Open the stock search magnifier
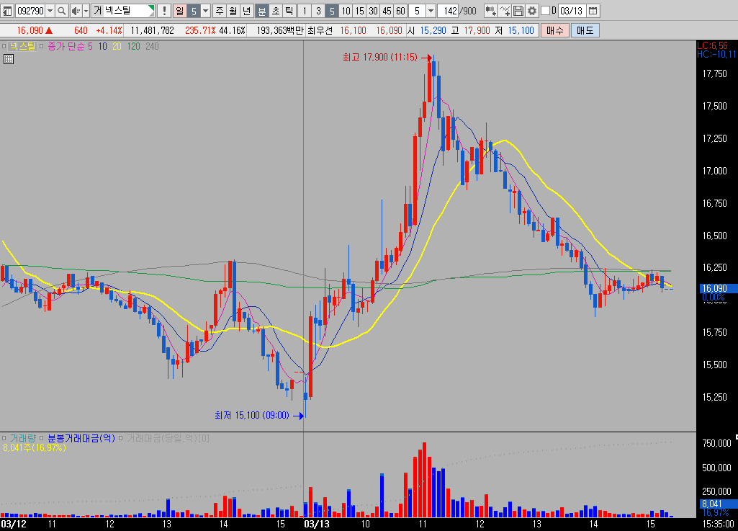The image size is (738, 531). click(61, 10)
